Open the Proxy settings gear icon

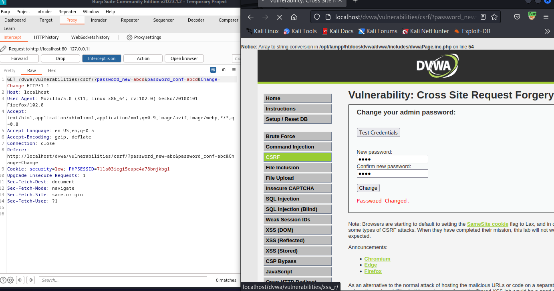129,37
